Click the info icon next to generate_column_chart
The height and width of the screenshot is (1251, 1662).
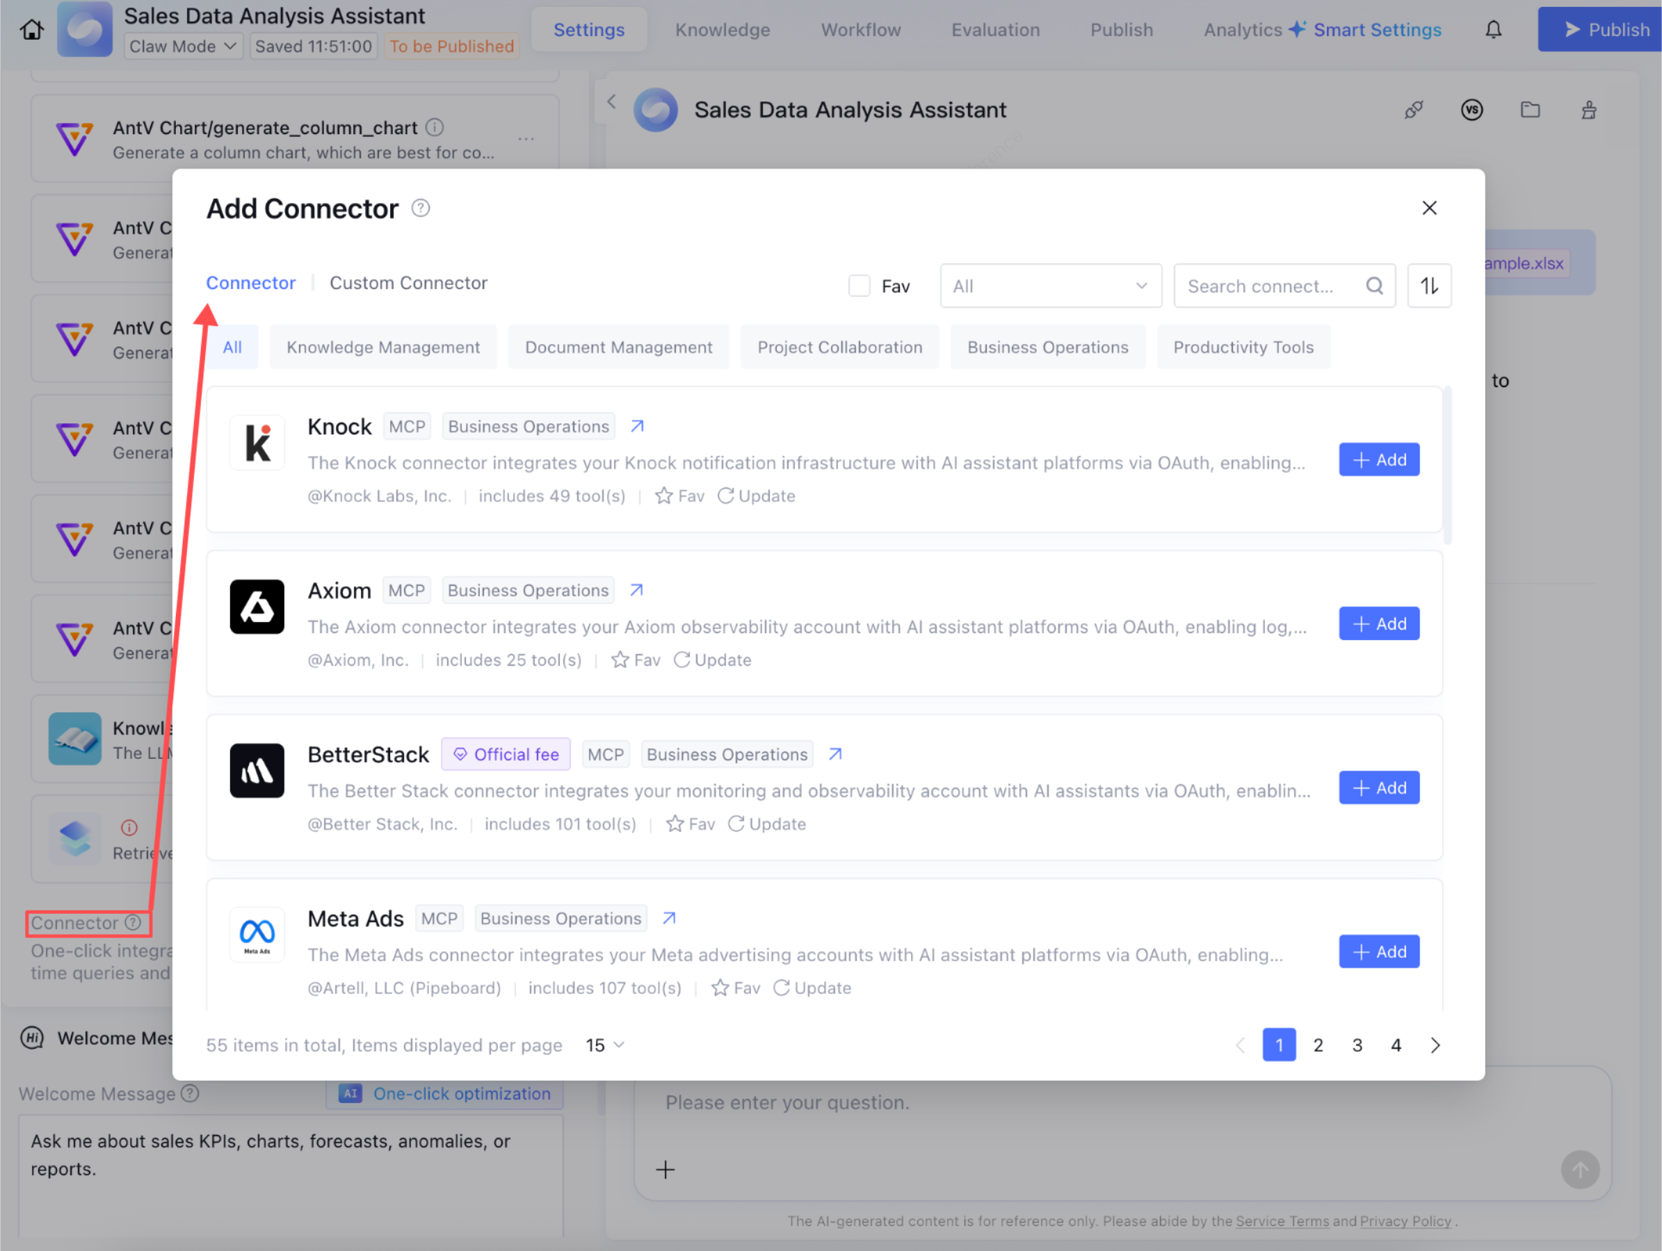[x=435, y=128]
